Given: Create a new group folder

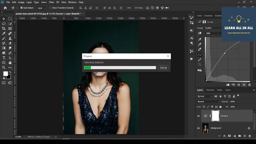Looking at the screenshot, I should [x=240, y=136].
